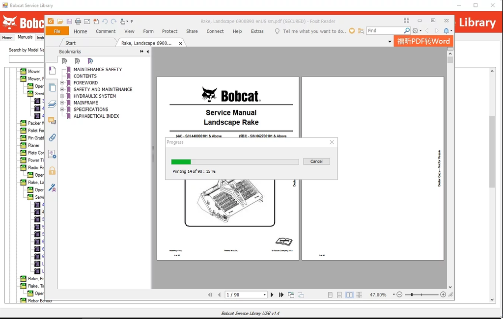Switch to single page view mode

click(x=330, y=295)
